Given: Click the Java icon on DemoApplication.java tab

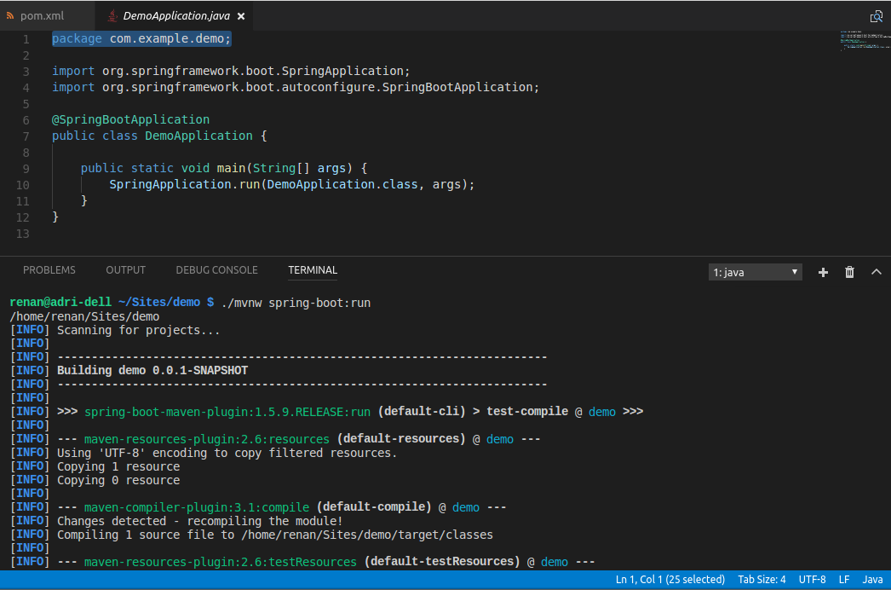Looking at the screenshot, I should [x=112, y=16].
